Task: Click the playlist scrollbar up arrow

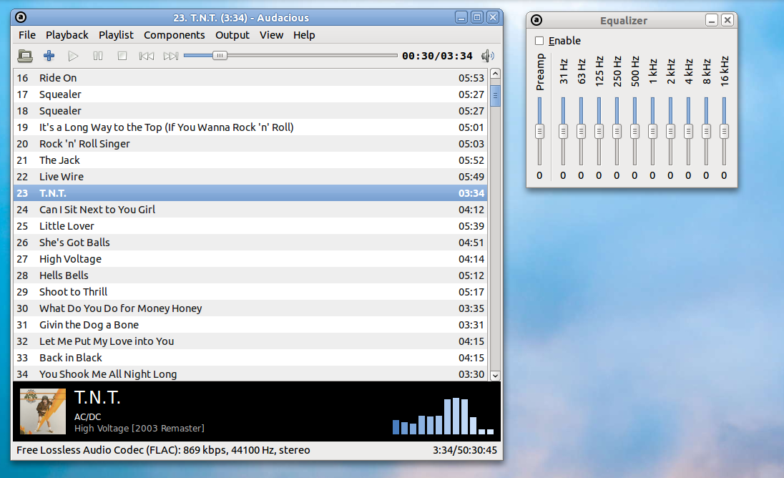Action: click(495, 74)
